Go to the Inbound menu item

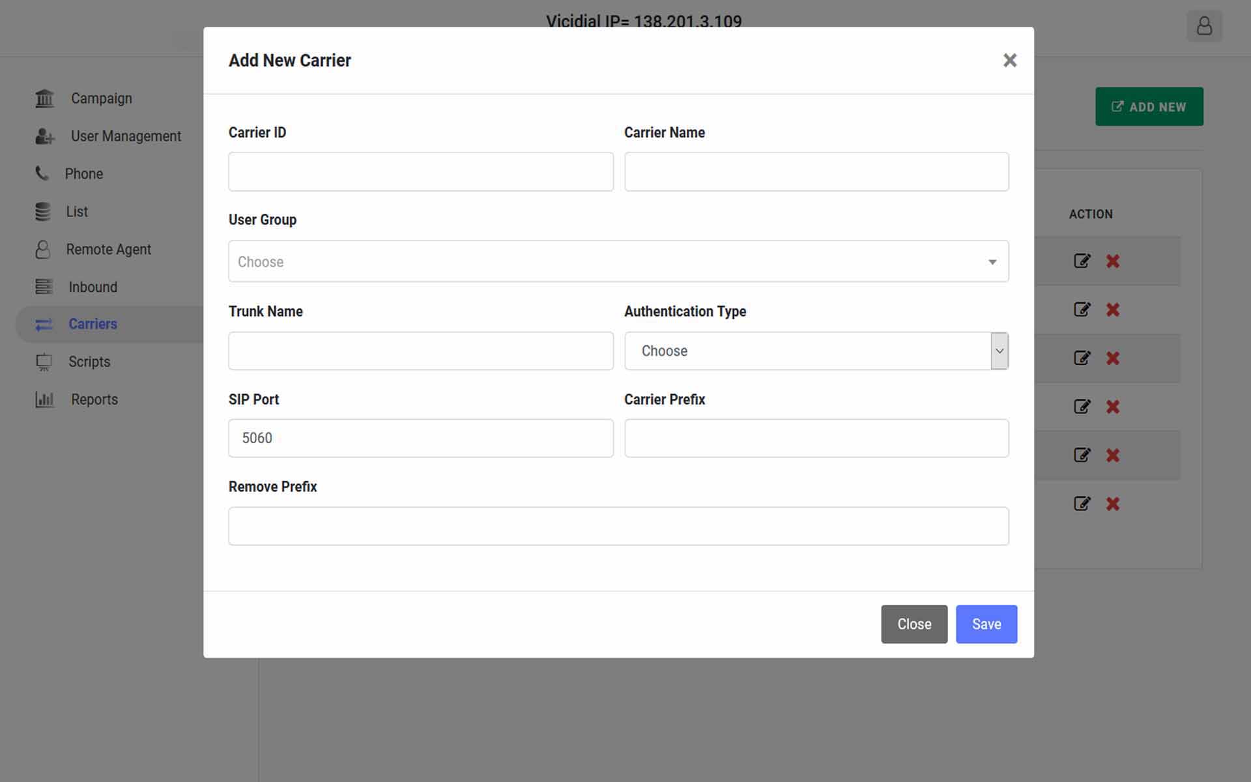(93, 287)
